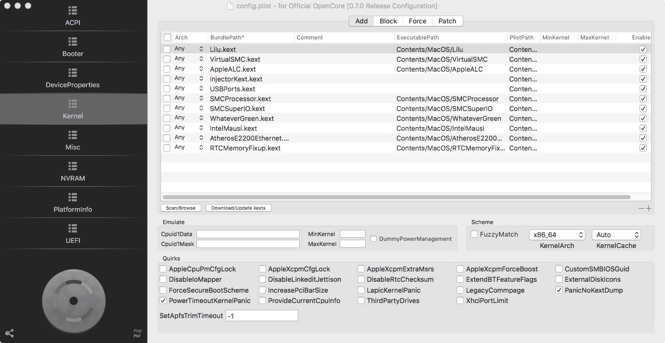Enable the FuzzyMatch checkbox
665x343 pixels.
click(474, 234)
